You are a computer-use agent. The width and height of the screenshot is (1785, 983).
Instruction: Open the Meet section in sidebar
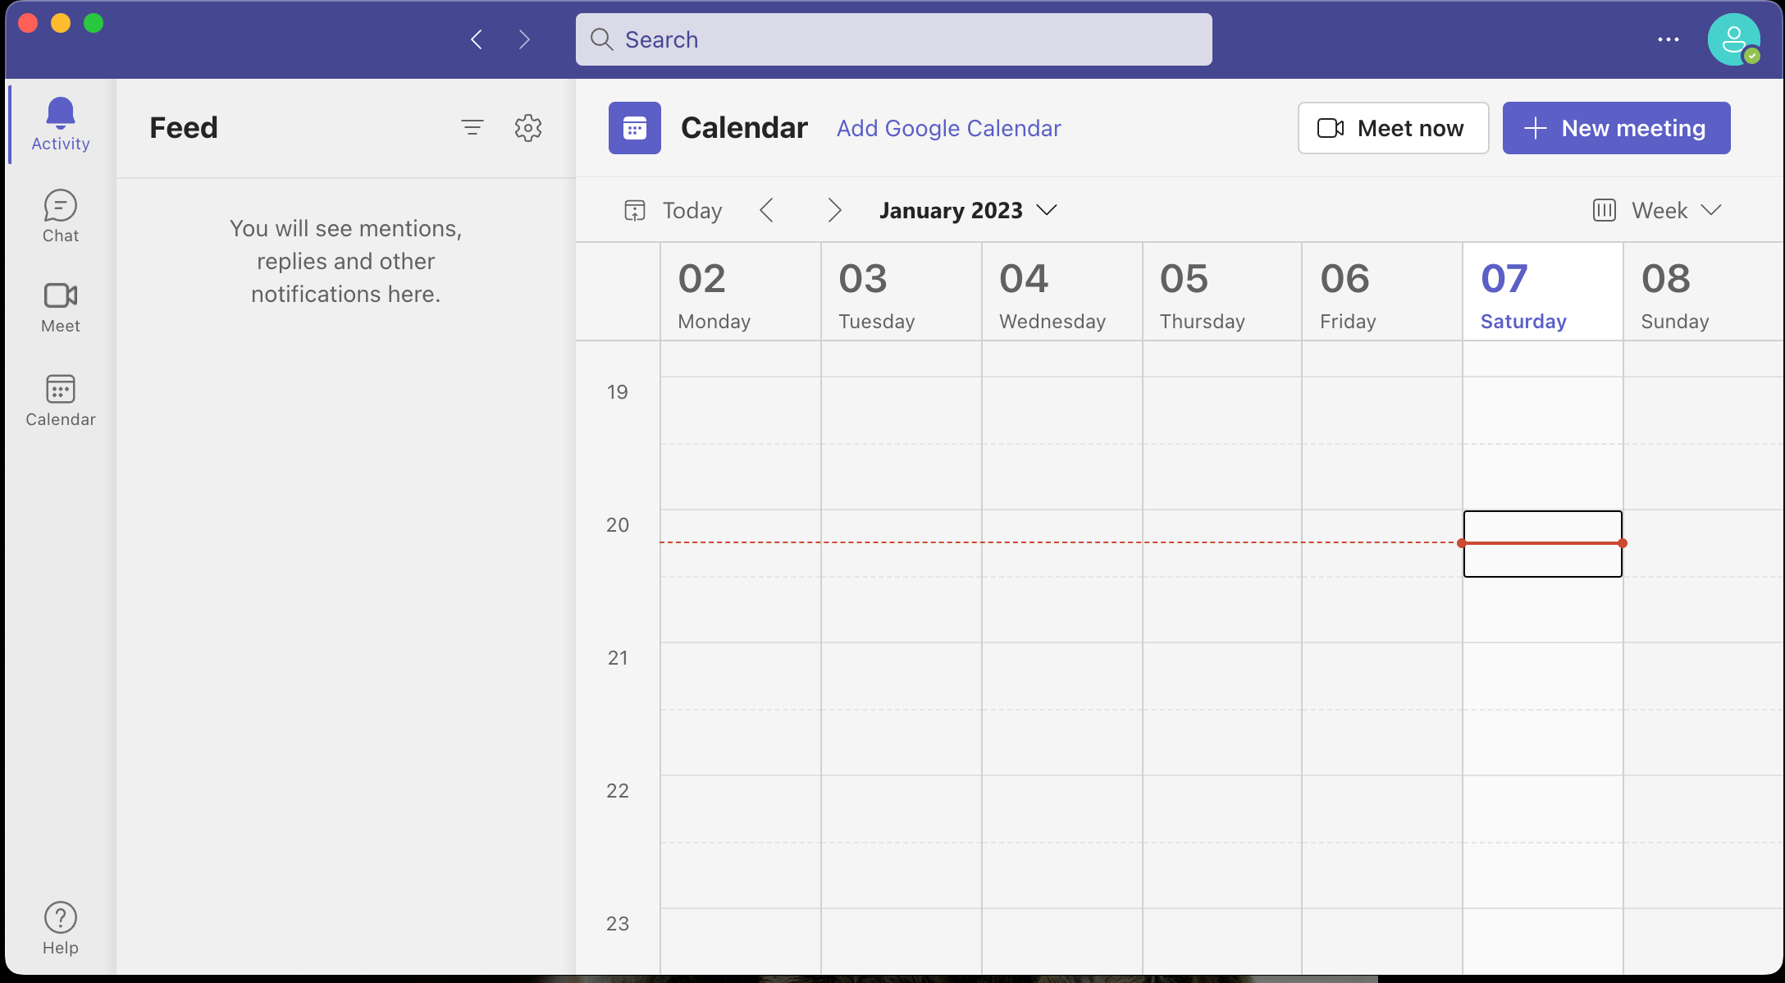60,306
